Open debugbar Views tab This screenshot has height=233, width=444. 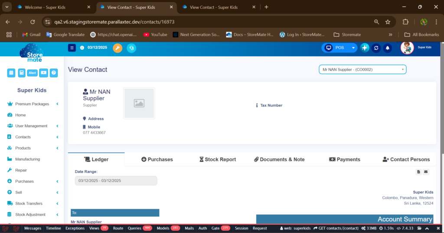coord(98,228)
